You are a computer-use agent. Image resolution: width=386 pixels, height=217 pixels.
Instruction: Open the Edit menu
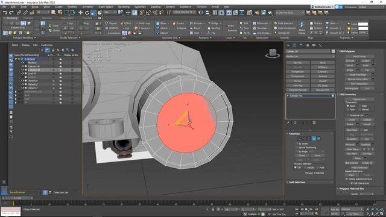click(13, 7)
